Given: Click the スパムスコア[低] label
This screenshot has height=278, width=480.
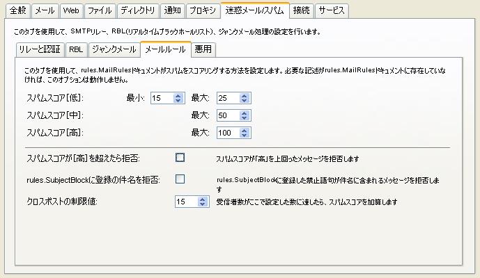Looking at the screenshot, I should point(55,98).
